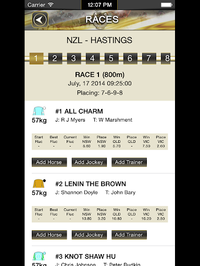Select race 5 tab
Viewport: 200px width, 266px height.
(111, 58)
